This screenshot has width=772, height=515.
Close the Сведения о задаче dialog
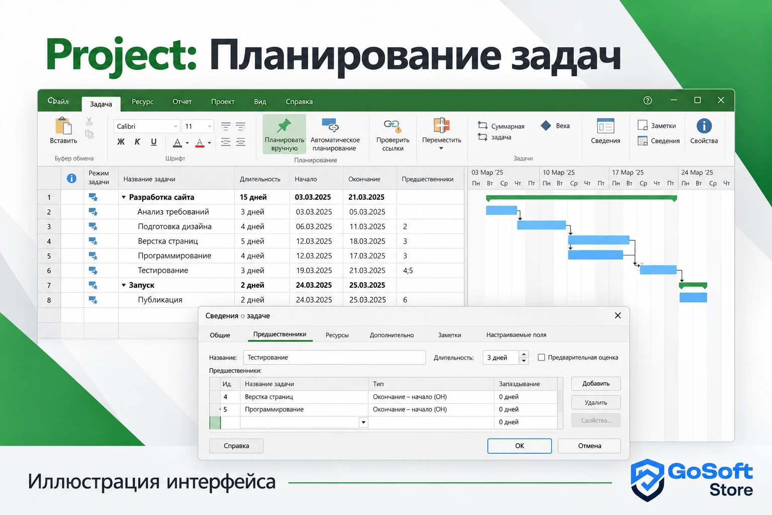(x=618, y=315)
